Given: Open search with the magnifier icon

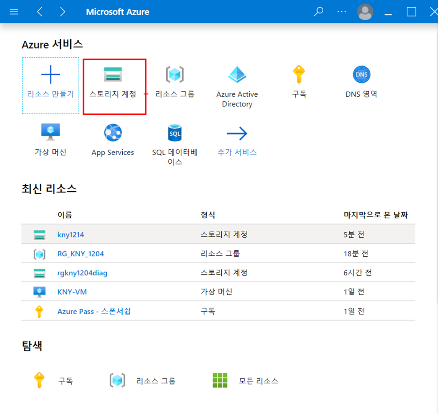Looking at the screenshot, I should pos(318,12).
